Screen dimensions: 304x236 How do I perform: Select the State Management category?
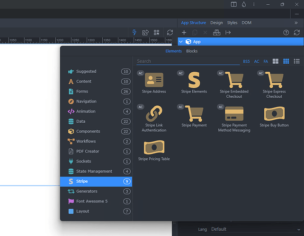click(x=96, y=171)
